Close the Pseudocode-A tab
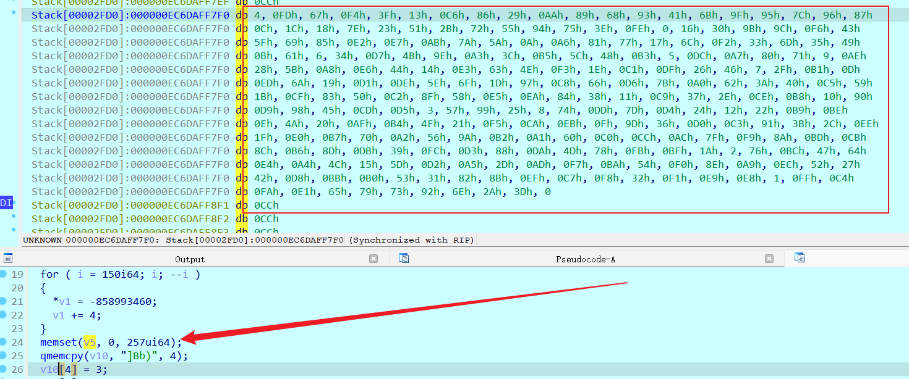 (769, 259)
